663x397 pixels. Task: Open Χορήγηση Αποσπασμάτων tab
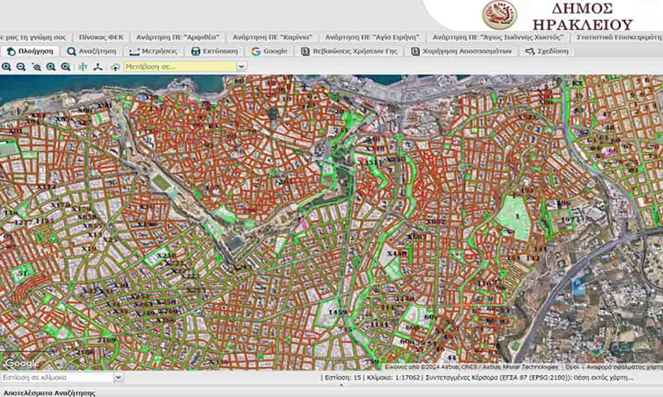462,51
